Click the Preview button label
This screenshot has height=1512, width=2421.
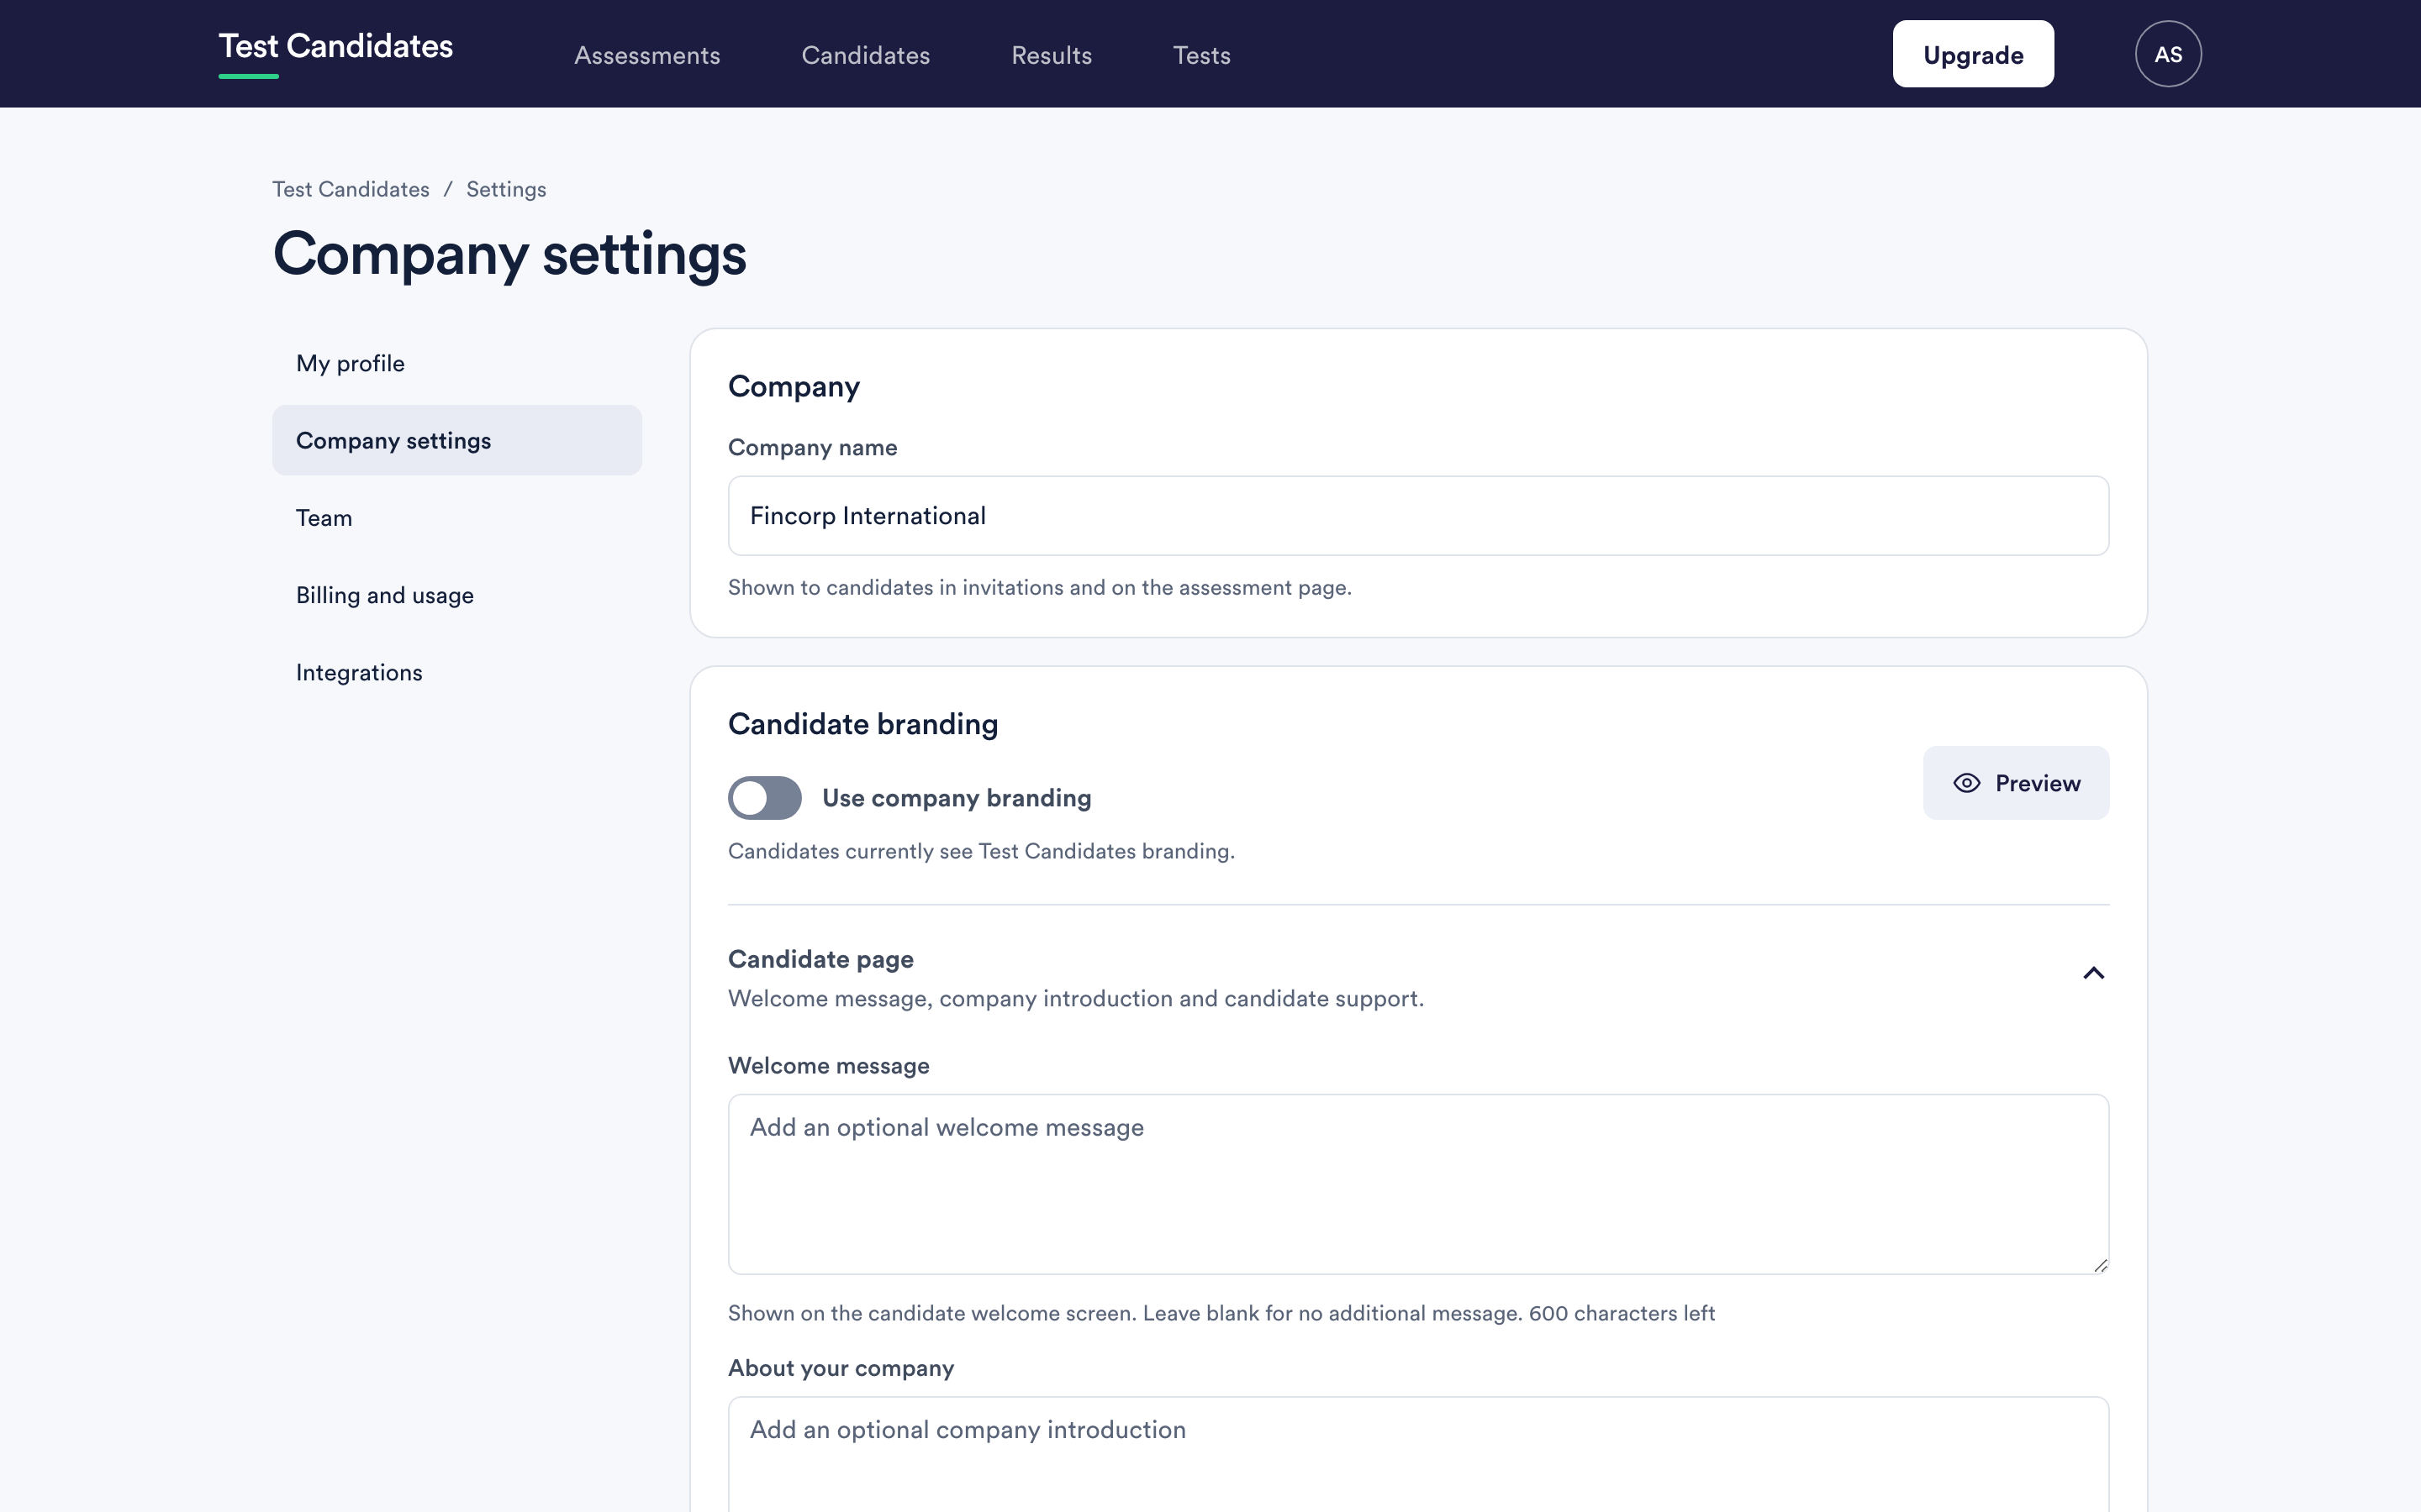(2038, 783)
